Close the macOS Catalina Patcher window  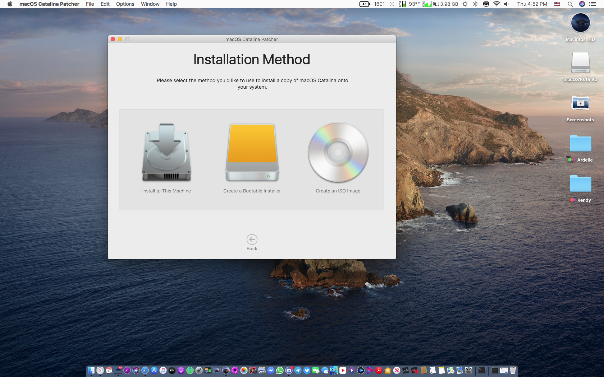pyautogui.click(x=113, y=39)
